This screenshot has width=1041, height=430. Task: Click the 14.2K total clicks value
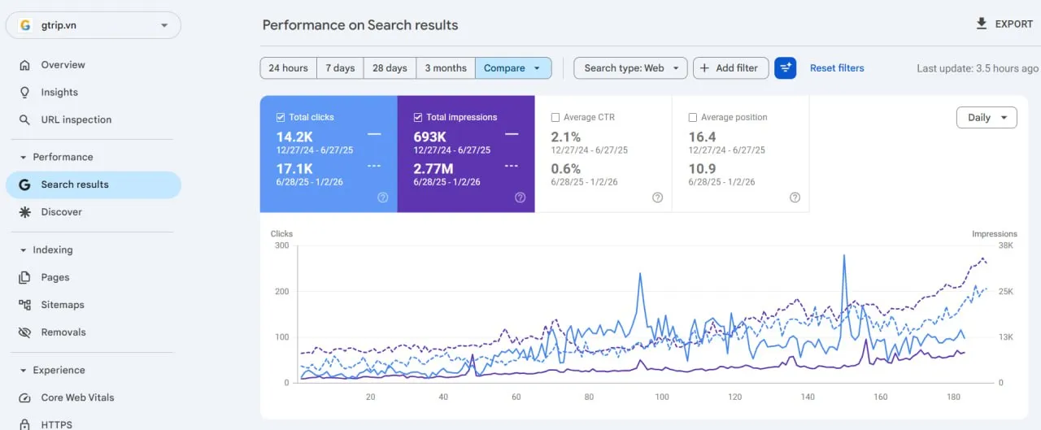[294, 137]
